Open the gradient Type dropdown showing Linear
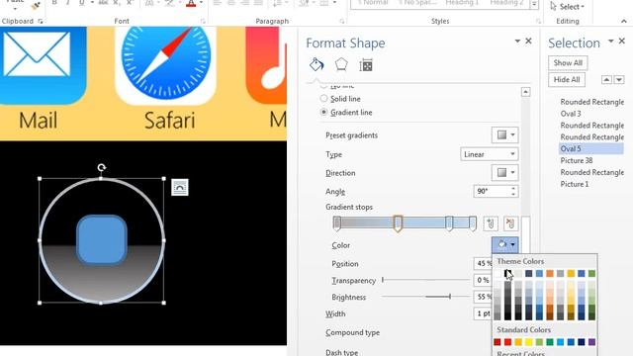Screen dimensions: 633x356 point(490,154)
